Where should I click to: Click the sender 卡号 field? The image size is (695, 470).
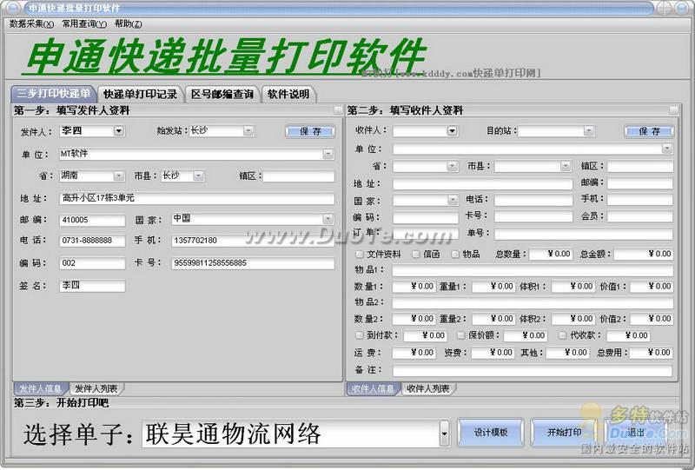253,263
